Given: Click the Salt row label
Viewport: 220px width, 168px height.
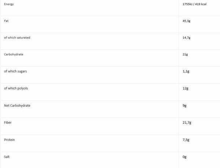Looking at the screenshot, I should point(7,157).
